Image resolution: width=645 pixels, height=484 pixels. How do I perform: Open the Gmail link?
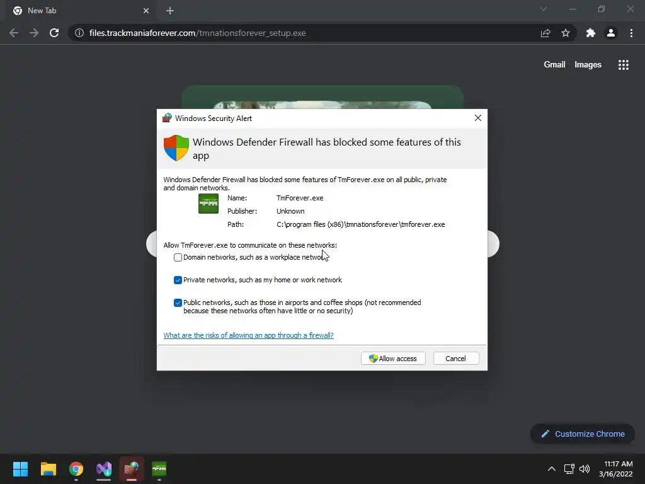tap(554, 65)
